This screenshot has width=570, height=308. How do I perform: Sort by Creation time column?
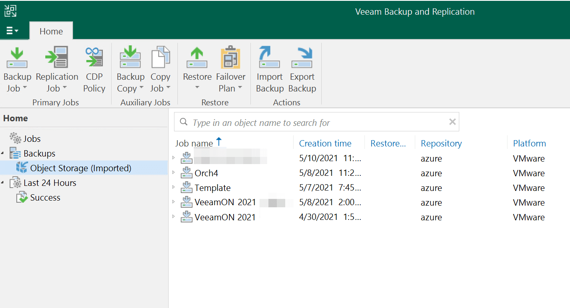(x=325, y=144)
